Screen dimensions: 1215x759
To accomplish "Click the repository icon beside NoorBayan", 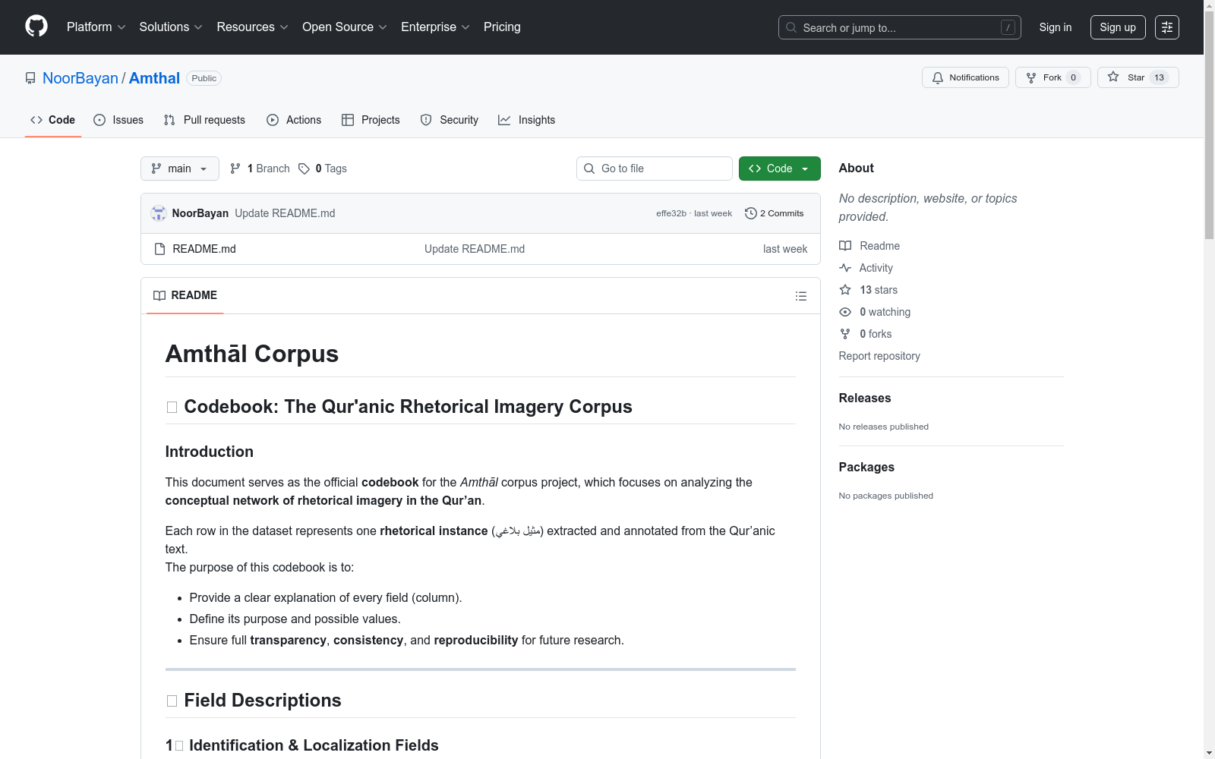I will [30, 78].
